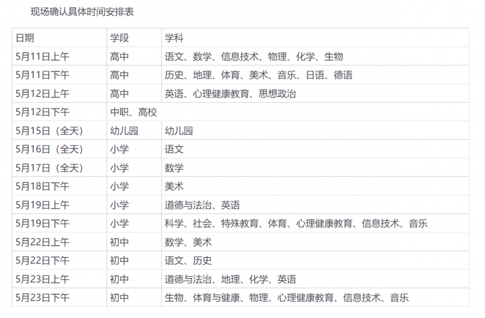Viewport: 485px width, 318px height.
Task: Select the 数学 subject cell for 5月17日
Action: tap(174, 168)
